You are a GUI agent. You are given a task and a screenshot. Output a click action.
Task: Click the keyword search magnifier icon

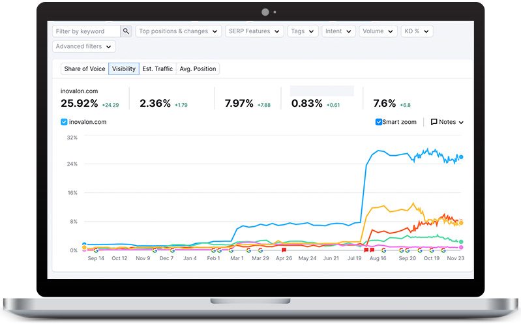click(127, 31)
